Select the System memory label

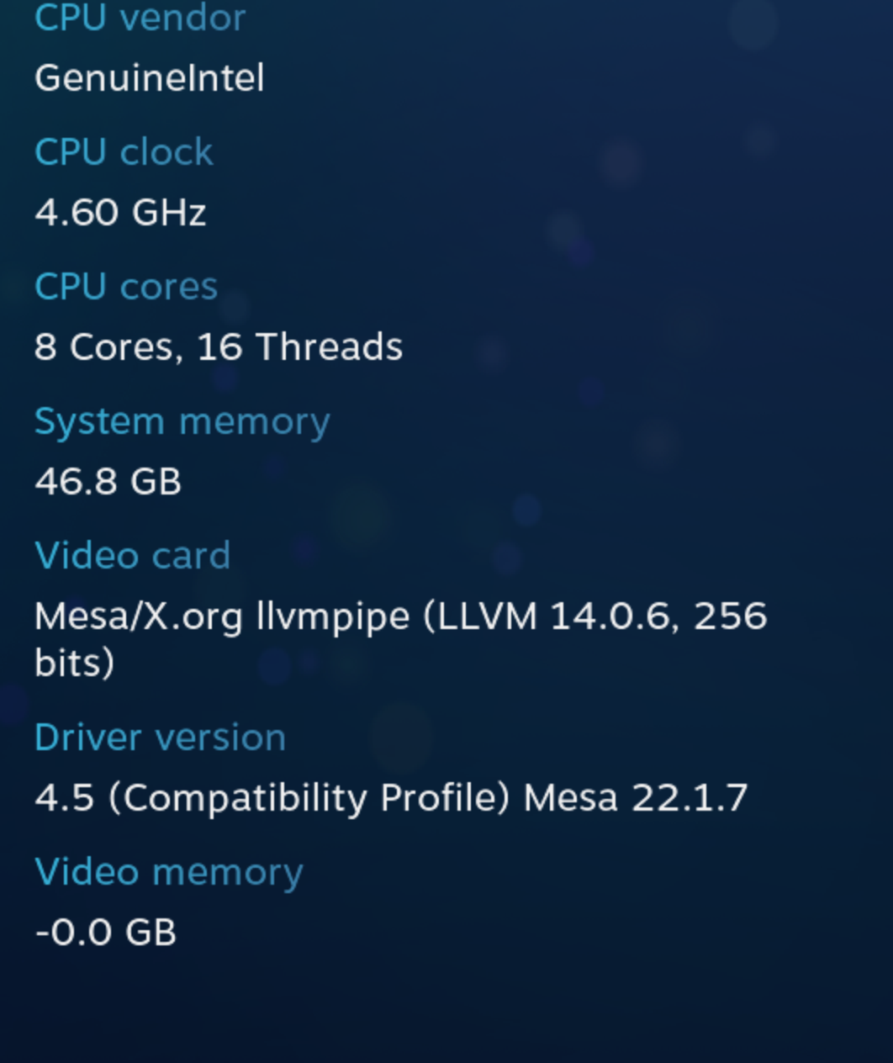[x=182, y=421]
